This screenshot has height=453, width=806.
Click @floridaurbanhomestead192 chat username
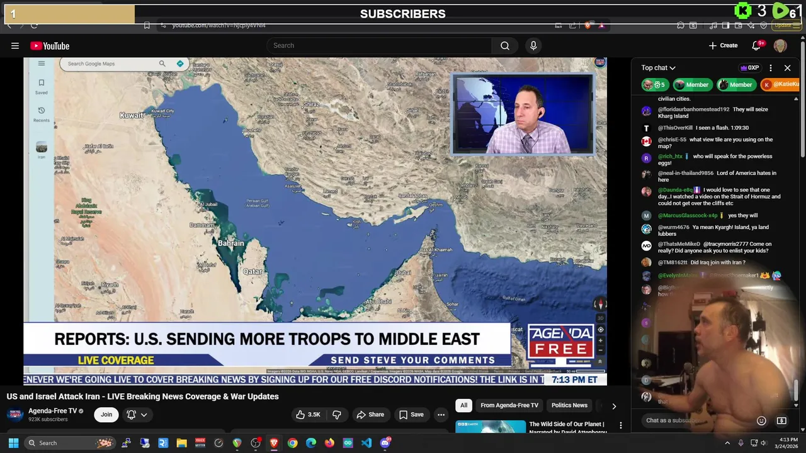693,109
